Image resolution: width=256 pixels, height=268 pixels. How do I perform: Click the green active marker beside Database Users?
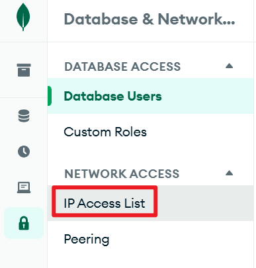(x=50, y=96)
